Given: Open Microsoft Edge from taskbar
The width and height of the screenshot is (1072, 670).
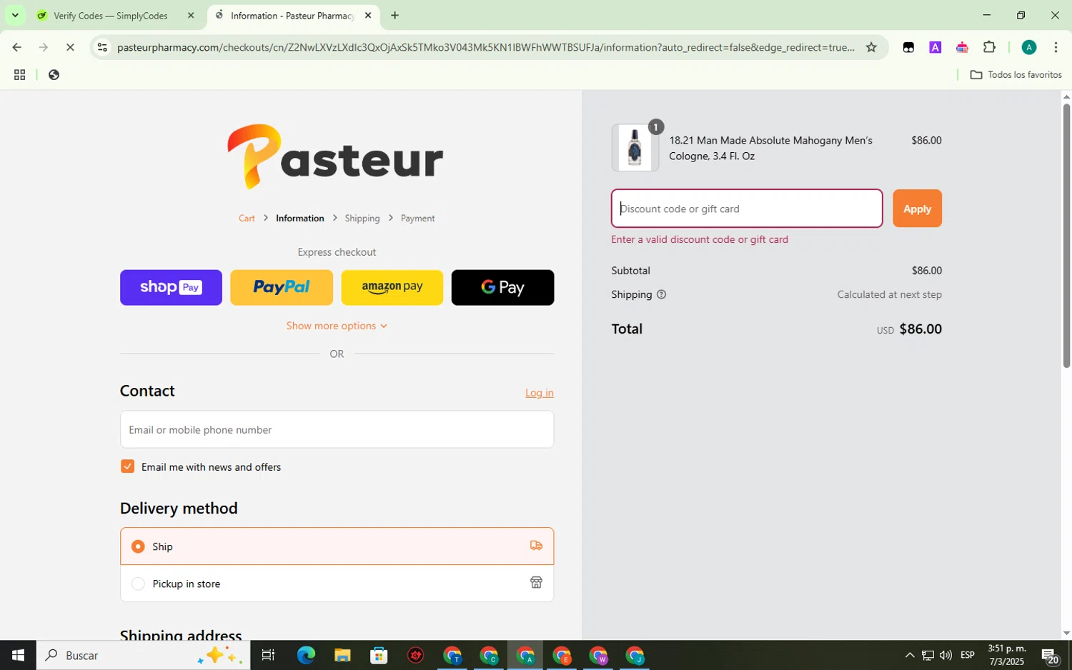Looking at the screenshot, I should (306, 655).
